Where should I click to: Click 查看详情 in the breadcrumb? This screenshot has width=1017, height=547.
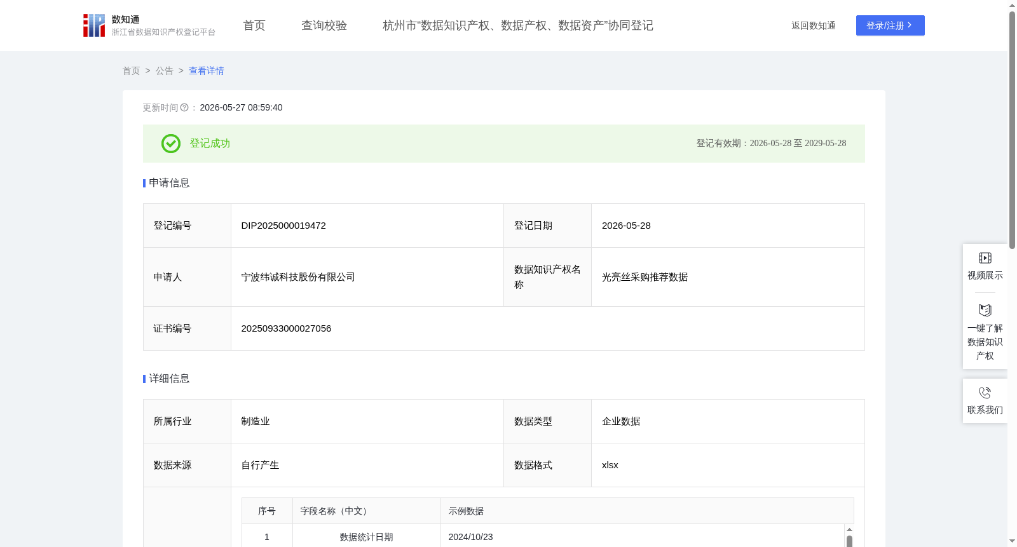(207, 71)
